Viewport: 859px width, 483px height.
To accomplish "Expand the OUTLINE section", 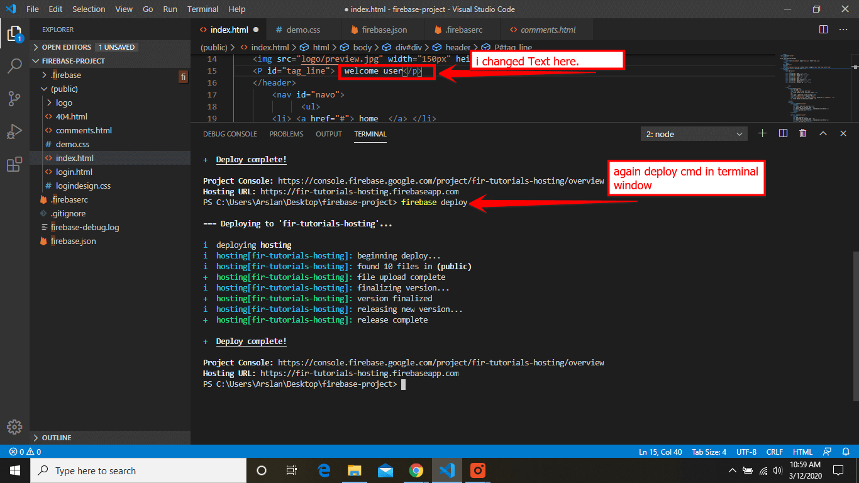I will 110,438.
